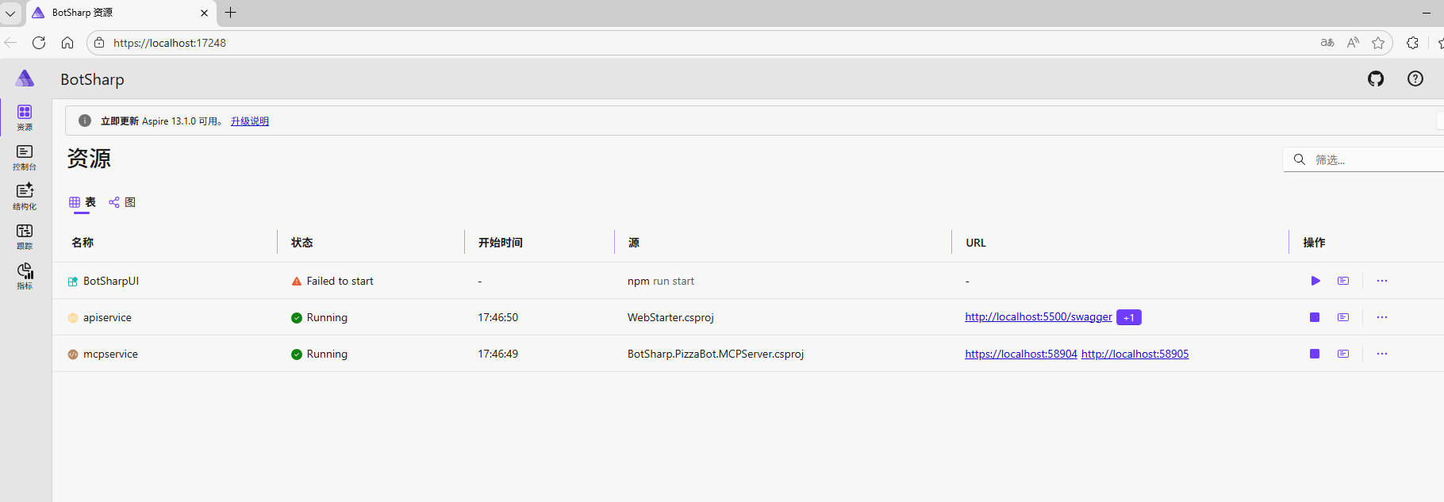Sort by the 状态 column header
The width and height of the screenshot is (1444, 502).
(x=301, y=243)
